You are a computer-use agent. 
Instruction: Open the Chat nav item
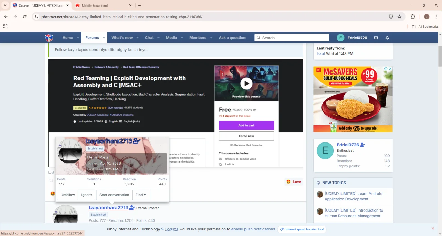149,38
